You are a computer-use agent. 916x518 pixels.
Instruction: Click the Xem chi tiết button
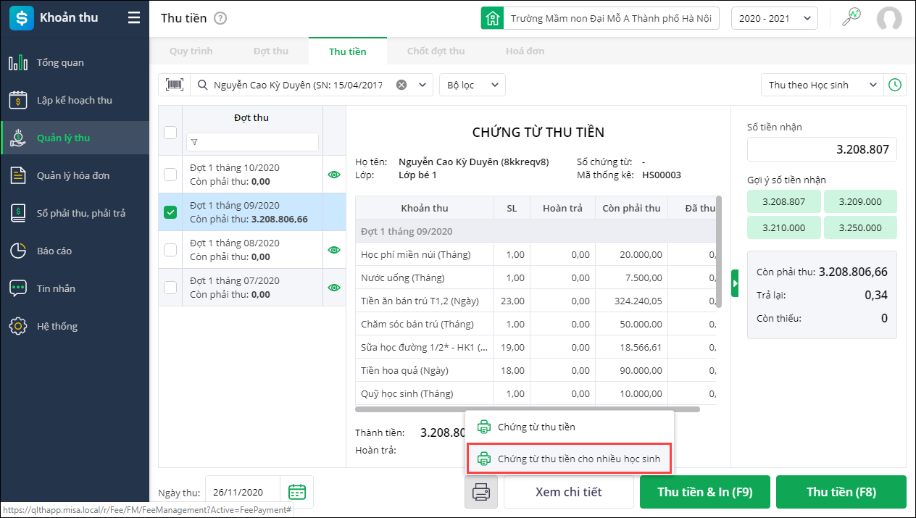568,492
